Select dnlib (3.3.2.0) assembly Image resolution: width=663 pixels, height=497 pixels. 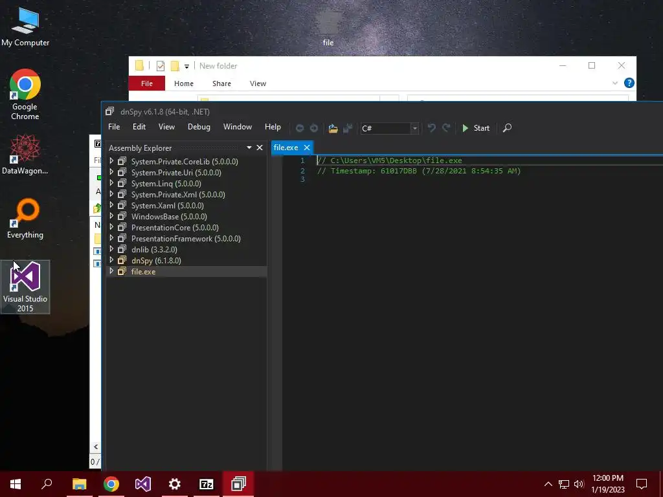coord(154,249)
